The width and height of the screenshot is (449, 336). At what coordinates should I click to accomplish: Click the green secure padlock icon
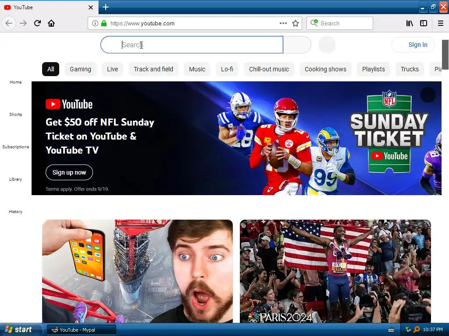(103, 23)
